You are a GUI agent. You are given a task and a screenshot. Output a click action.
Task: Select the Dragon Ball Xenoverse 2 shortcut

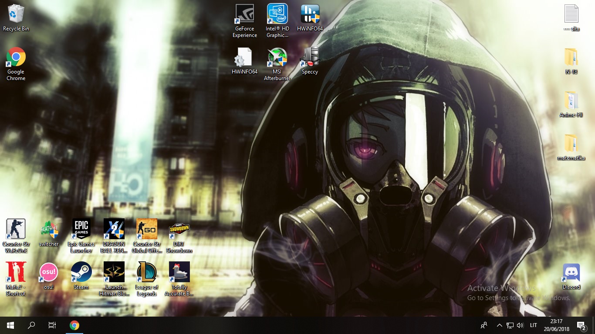(x=114, y=235)
